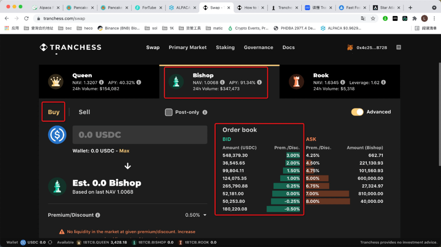Image resolution: width=441 pixels, height=247 pixels.
Task: Select the 4.25% ask order row
Action: pyautogui.click(x=345, y=155)
